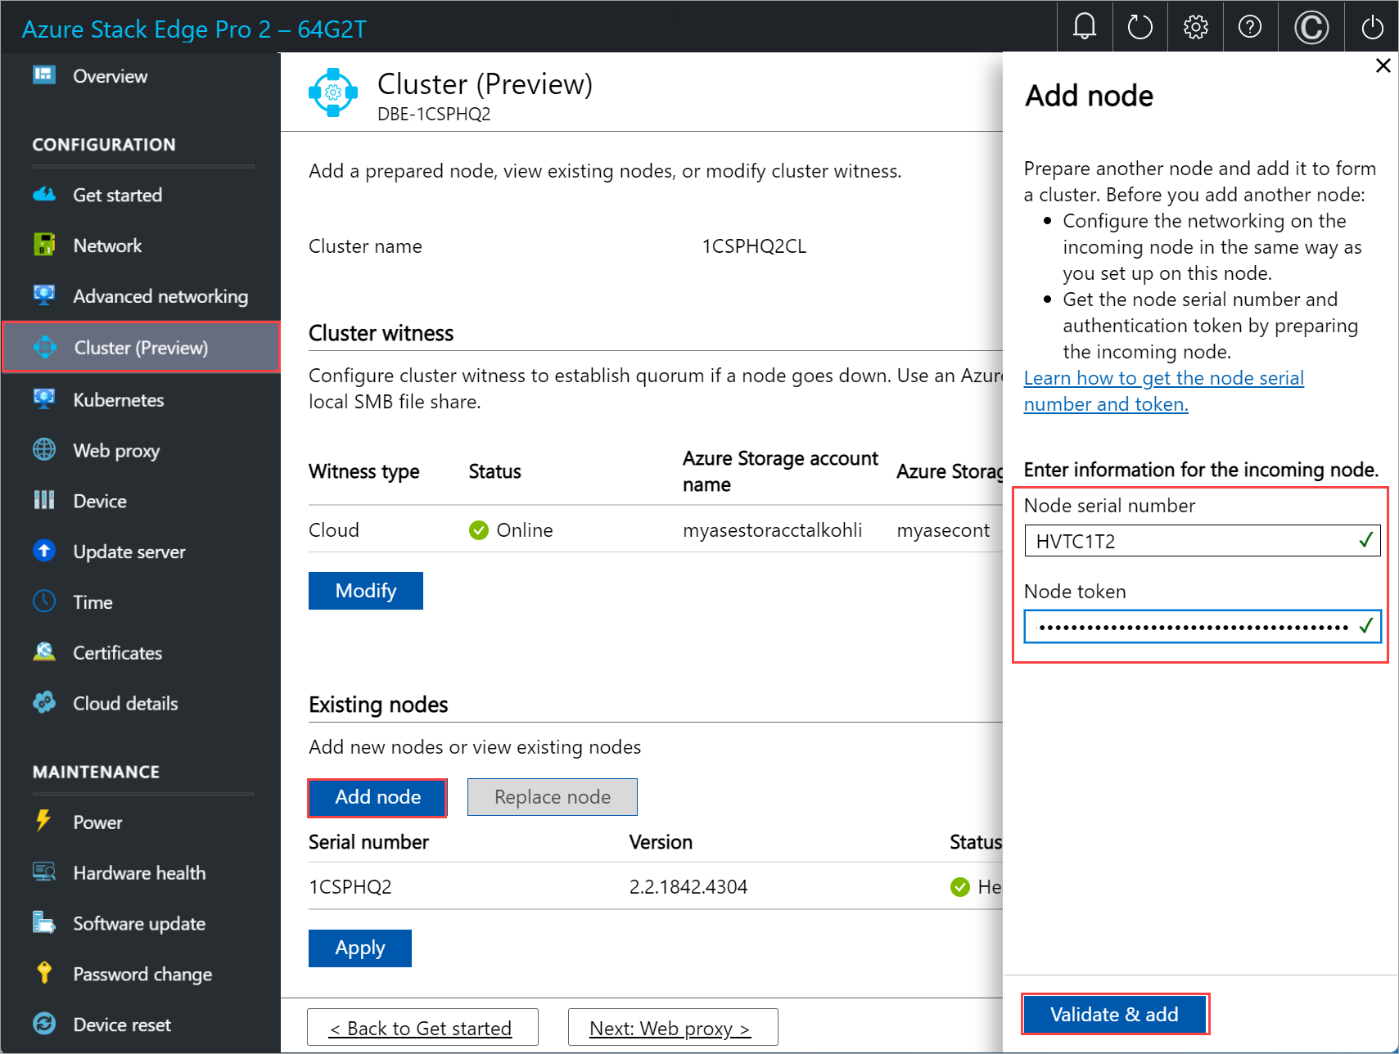Open the Kubernetes configuration page
Screen dimensions: 1399x1054
coord(118,399)
